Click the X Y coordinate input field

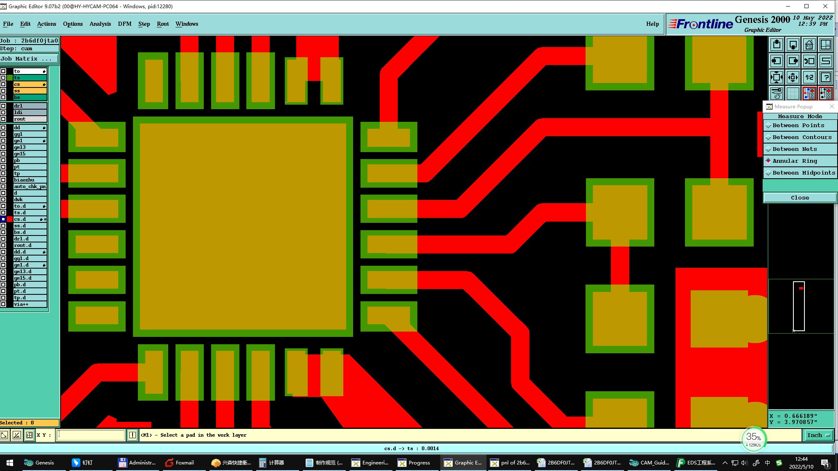coord(90,435)
